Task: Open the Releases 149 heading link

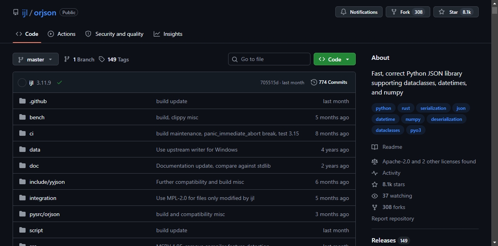Action: pos(390,240)
